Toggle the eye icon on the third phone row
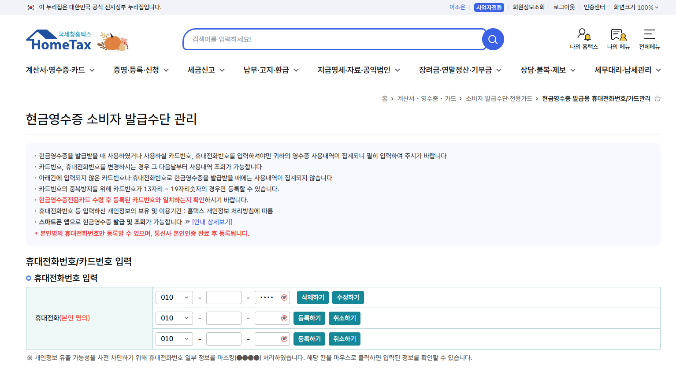The image size is (676, 372). pyautogui.click(x=284, y=339)
